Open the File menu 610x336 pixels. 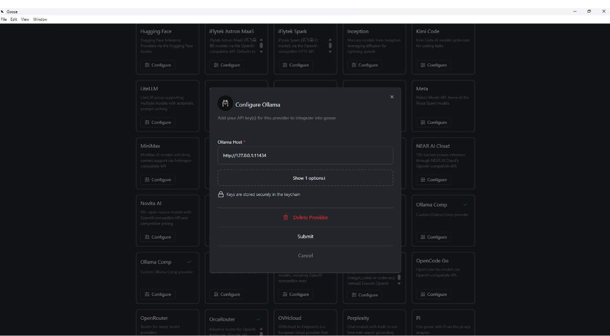point(4,19)
